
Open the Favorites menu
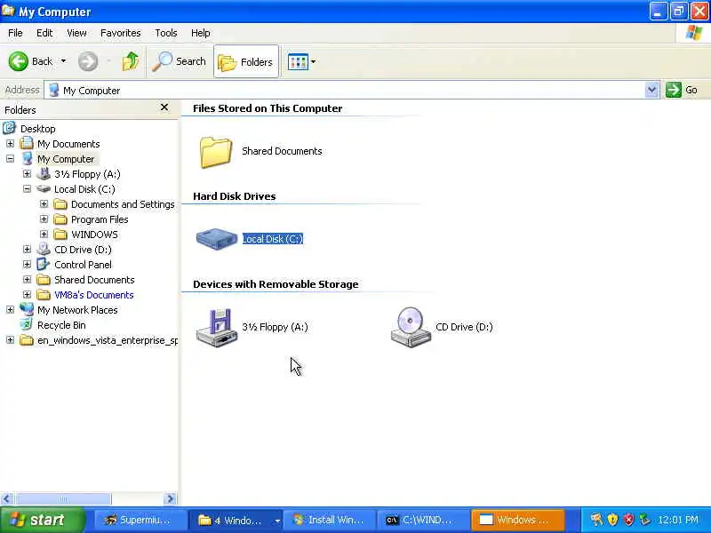coord(120,33)
